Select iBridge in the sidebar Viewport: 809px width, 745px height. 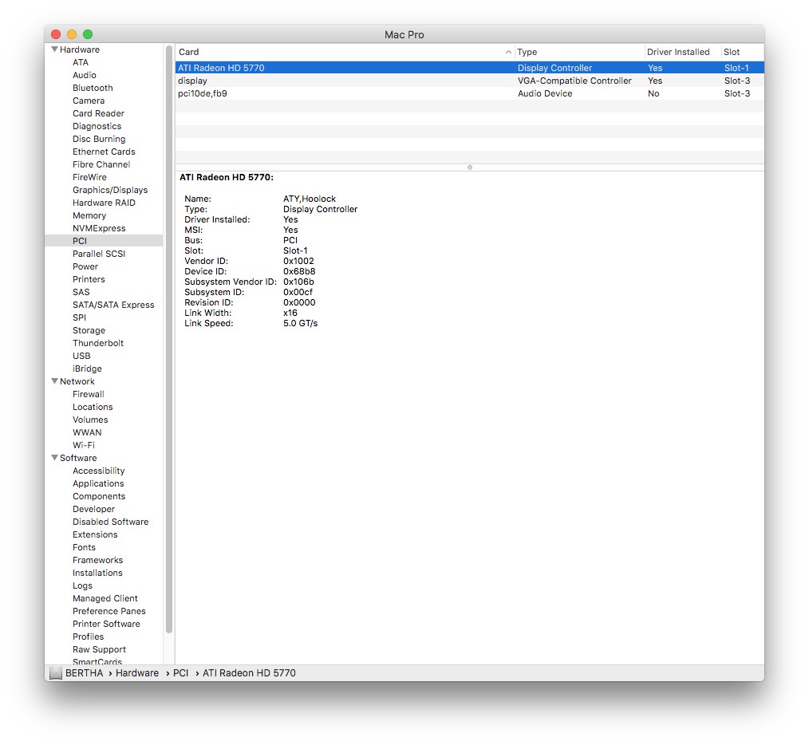[87, 369]
